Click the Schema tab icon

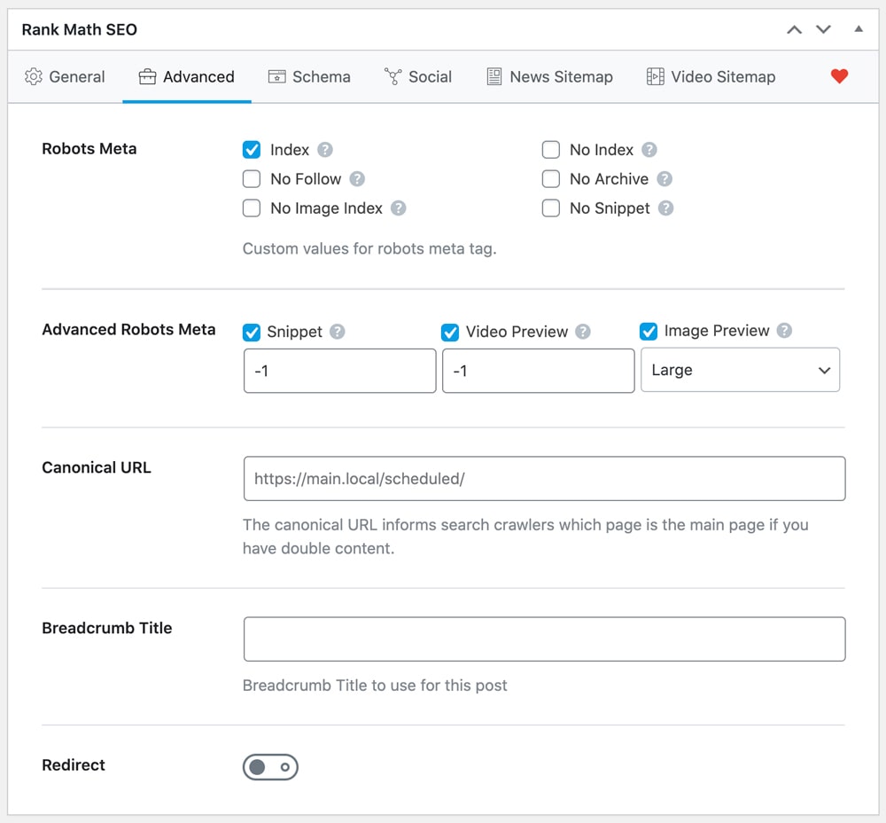pos(278,77)
